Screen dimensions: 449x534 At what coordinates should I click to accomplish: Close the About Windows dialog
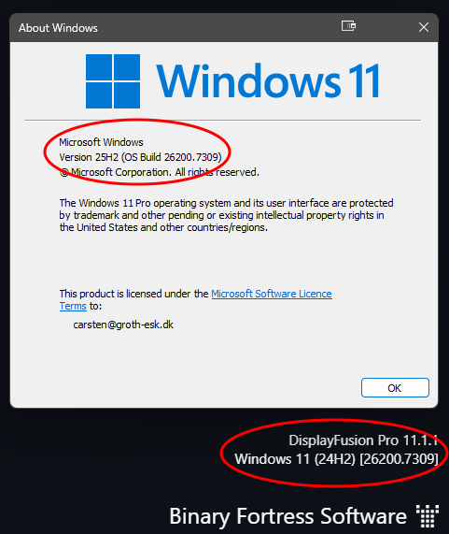(x=424, y=27)
